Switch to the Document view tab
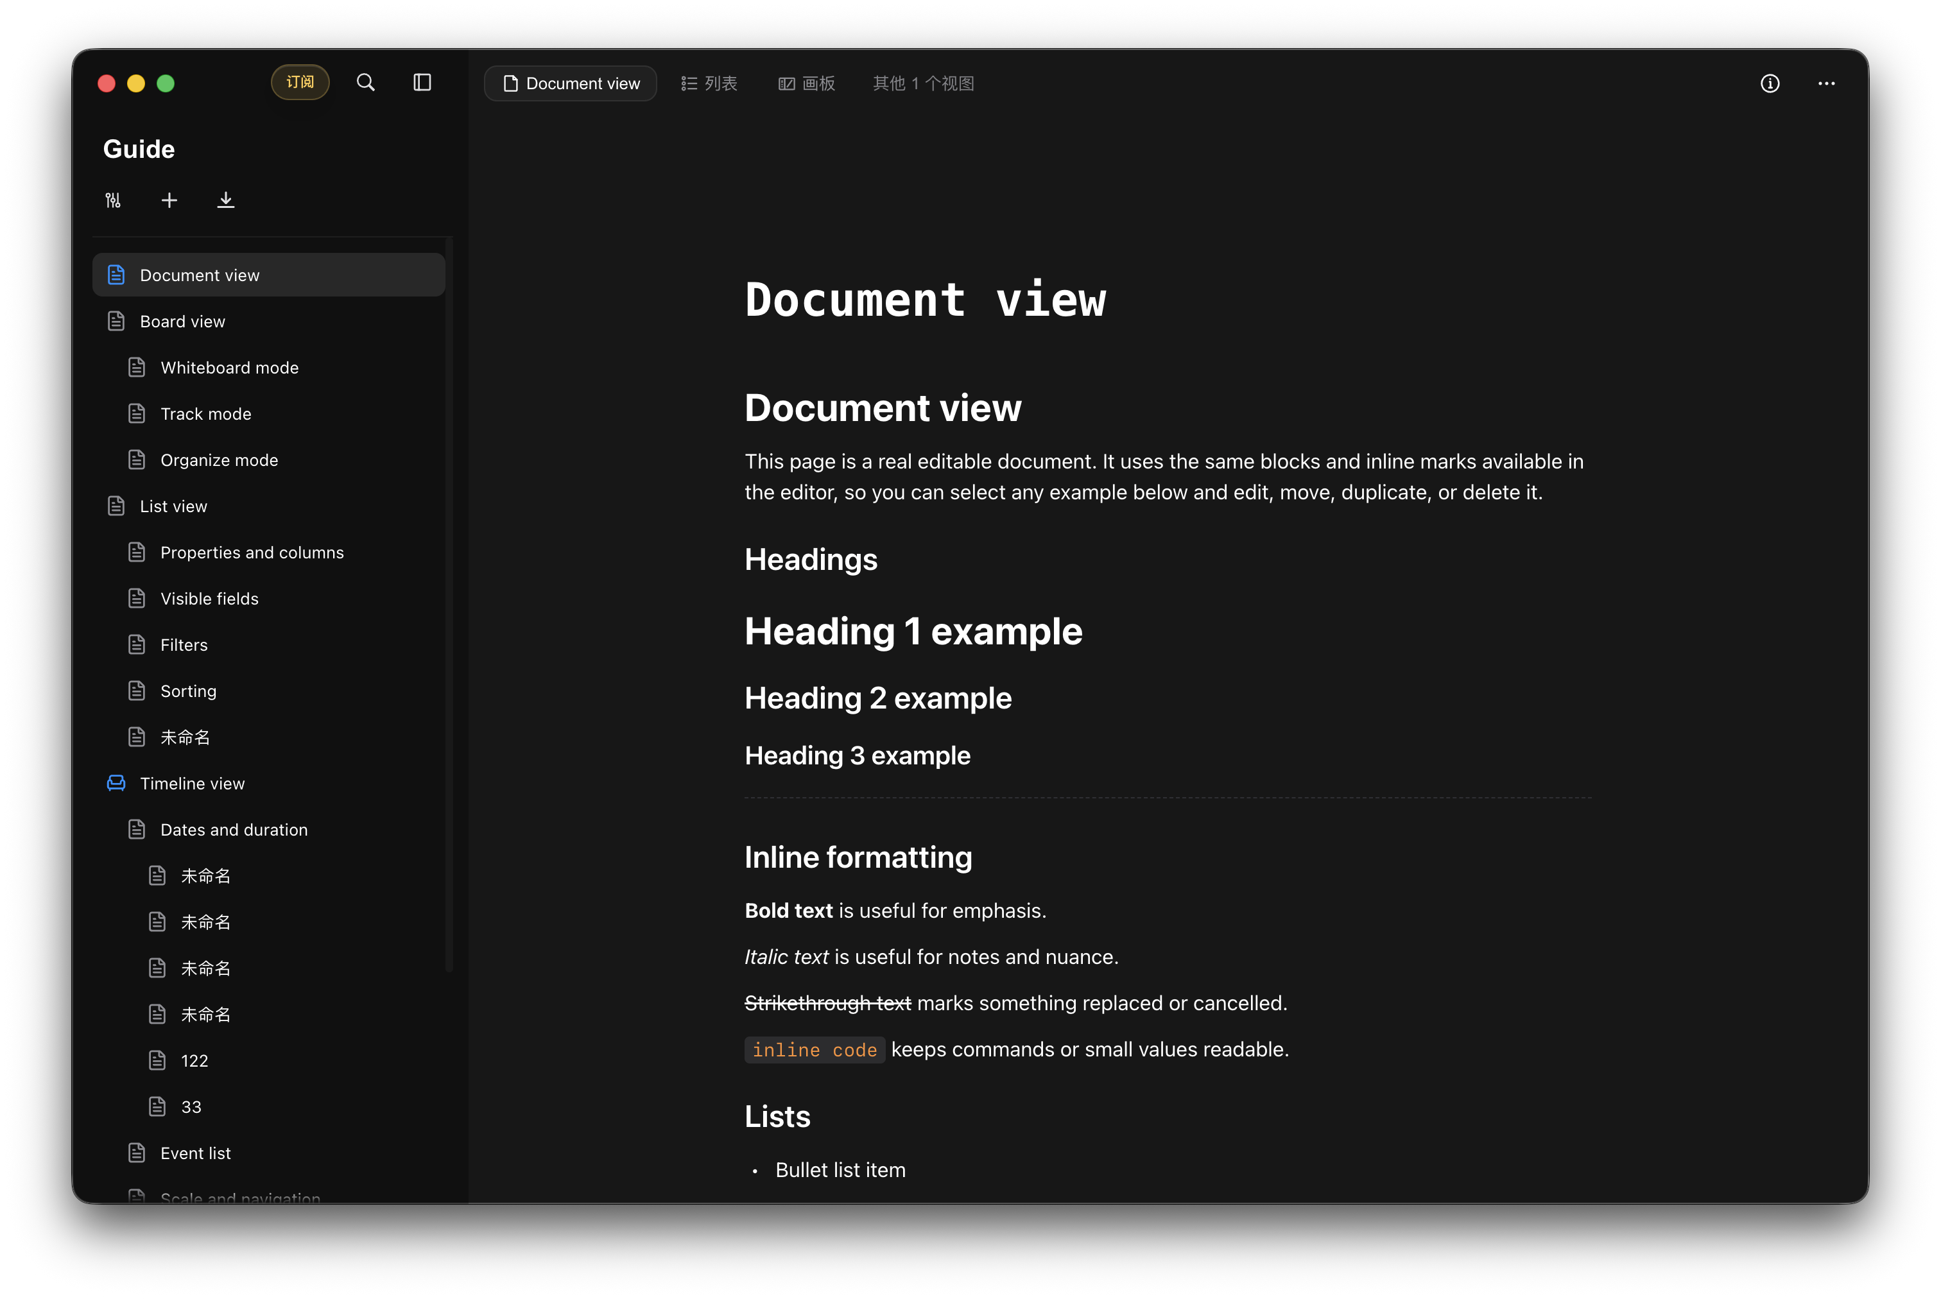 coord(571,83)
